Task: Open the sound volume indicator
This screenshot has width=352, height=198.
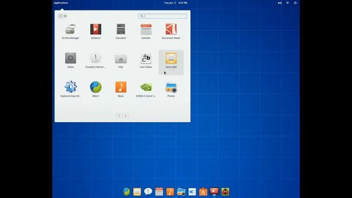Action: [280, 3]
